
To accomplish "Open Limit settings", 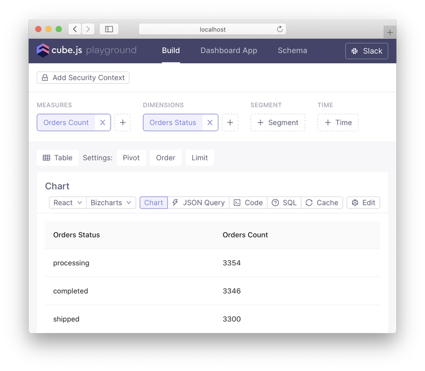I will tap(200, 158).
